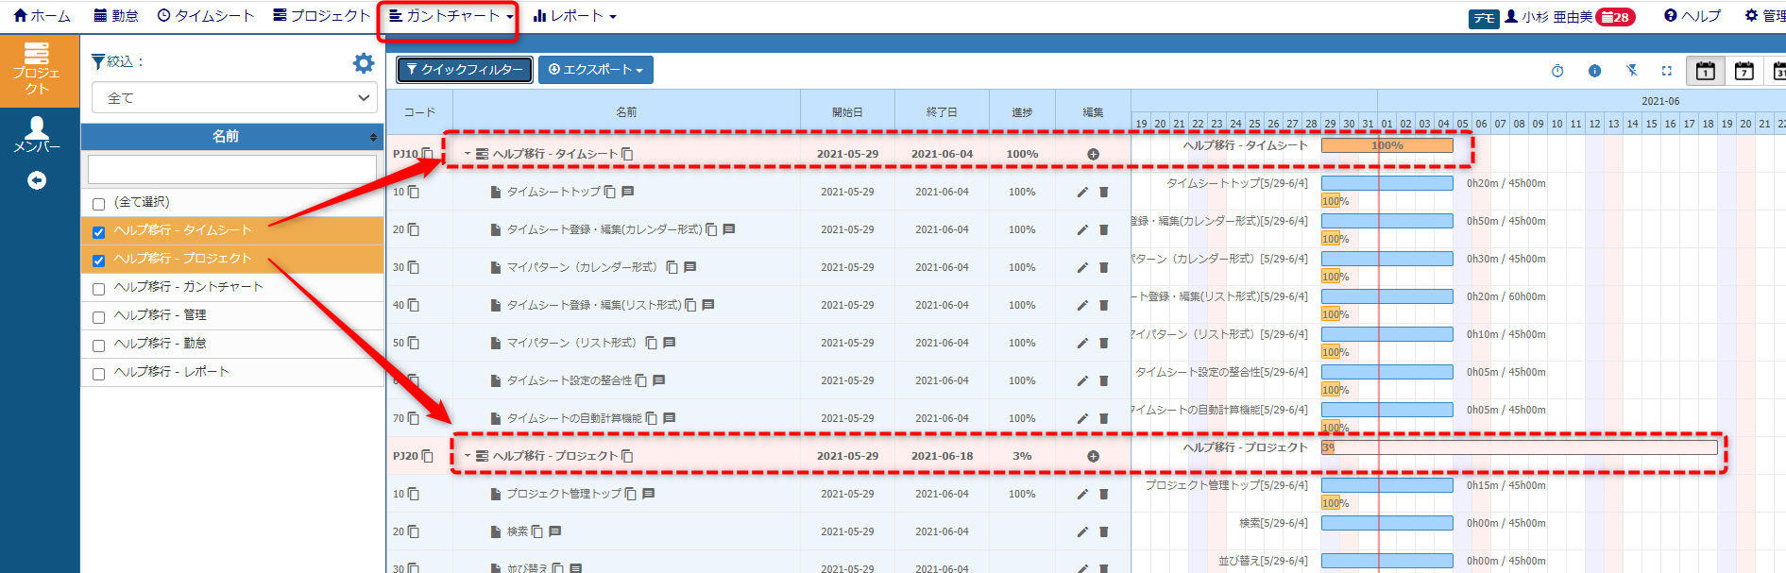Check ヘルプ移行 - 勤怠 checkbox
The image size is (1786, 573).
point(98,345)
